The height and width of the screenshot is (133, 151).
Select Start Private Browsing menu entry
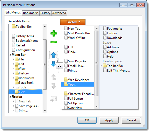[x=78, y=33]
